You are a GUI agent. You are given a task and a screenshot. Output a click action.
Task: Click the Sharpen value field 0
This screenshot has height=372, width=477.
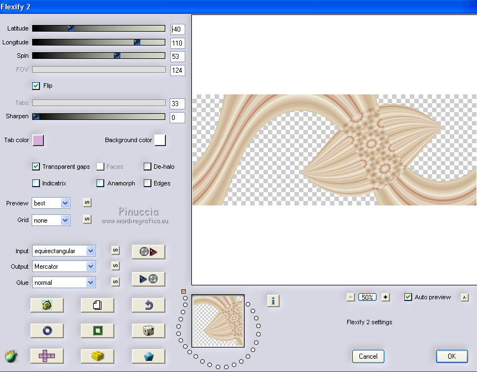coord(177,118)
